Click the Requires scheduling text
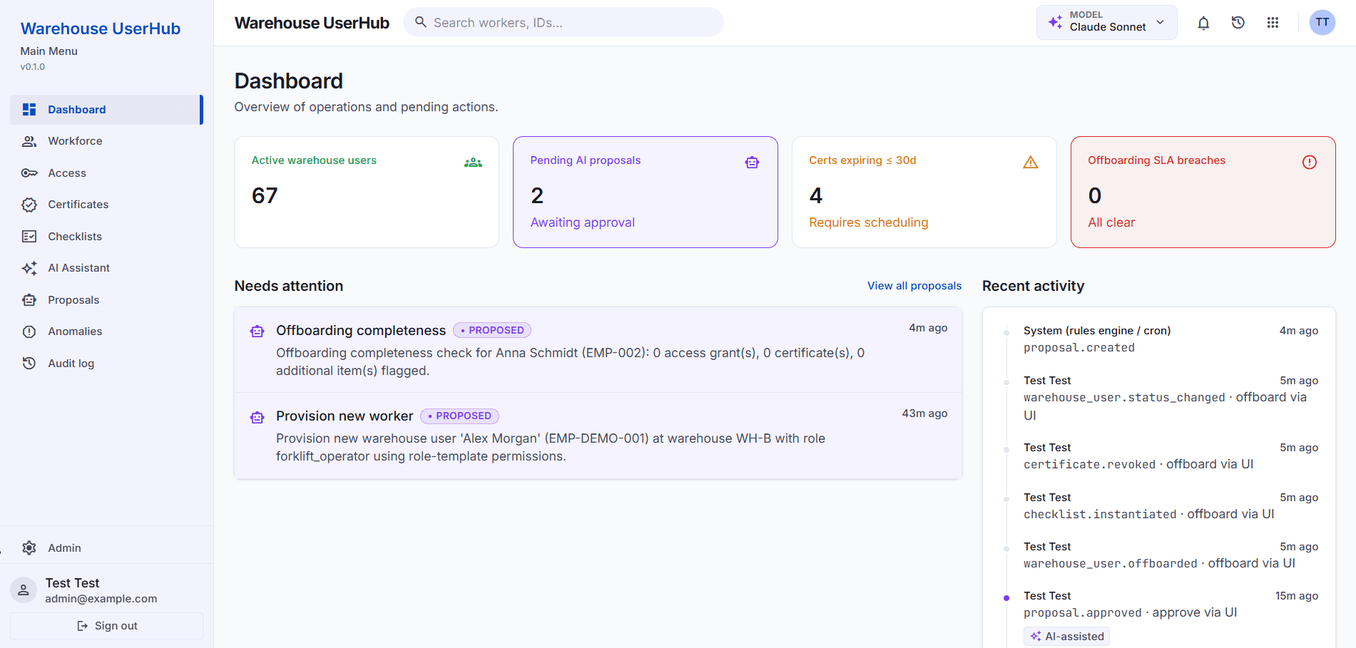1356x648 pixels. 869,222
